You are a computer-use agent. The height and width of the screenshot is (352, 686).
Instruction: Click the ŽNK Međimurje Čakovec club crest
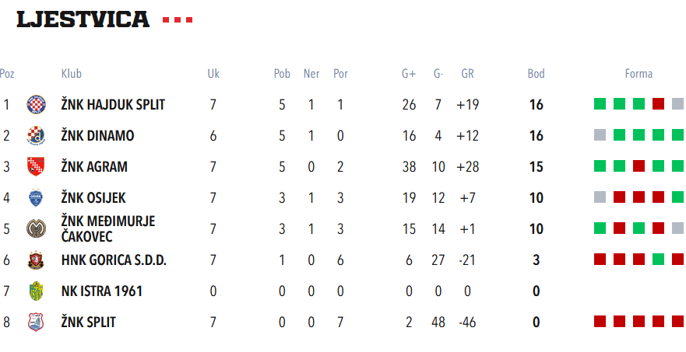36,229
